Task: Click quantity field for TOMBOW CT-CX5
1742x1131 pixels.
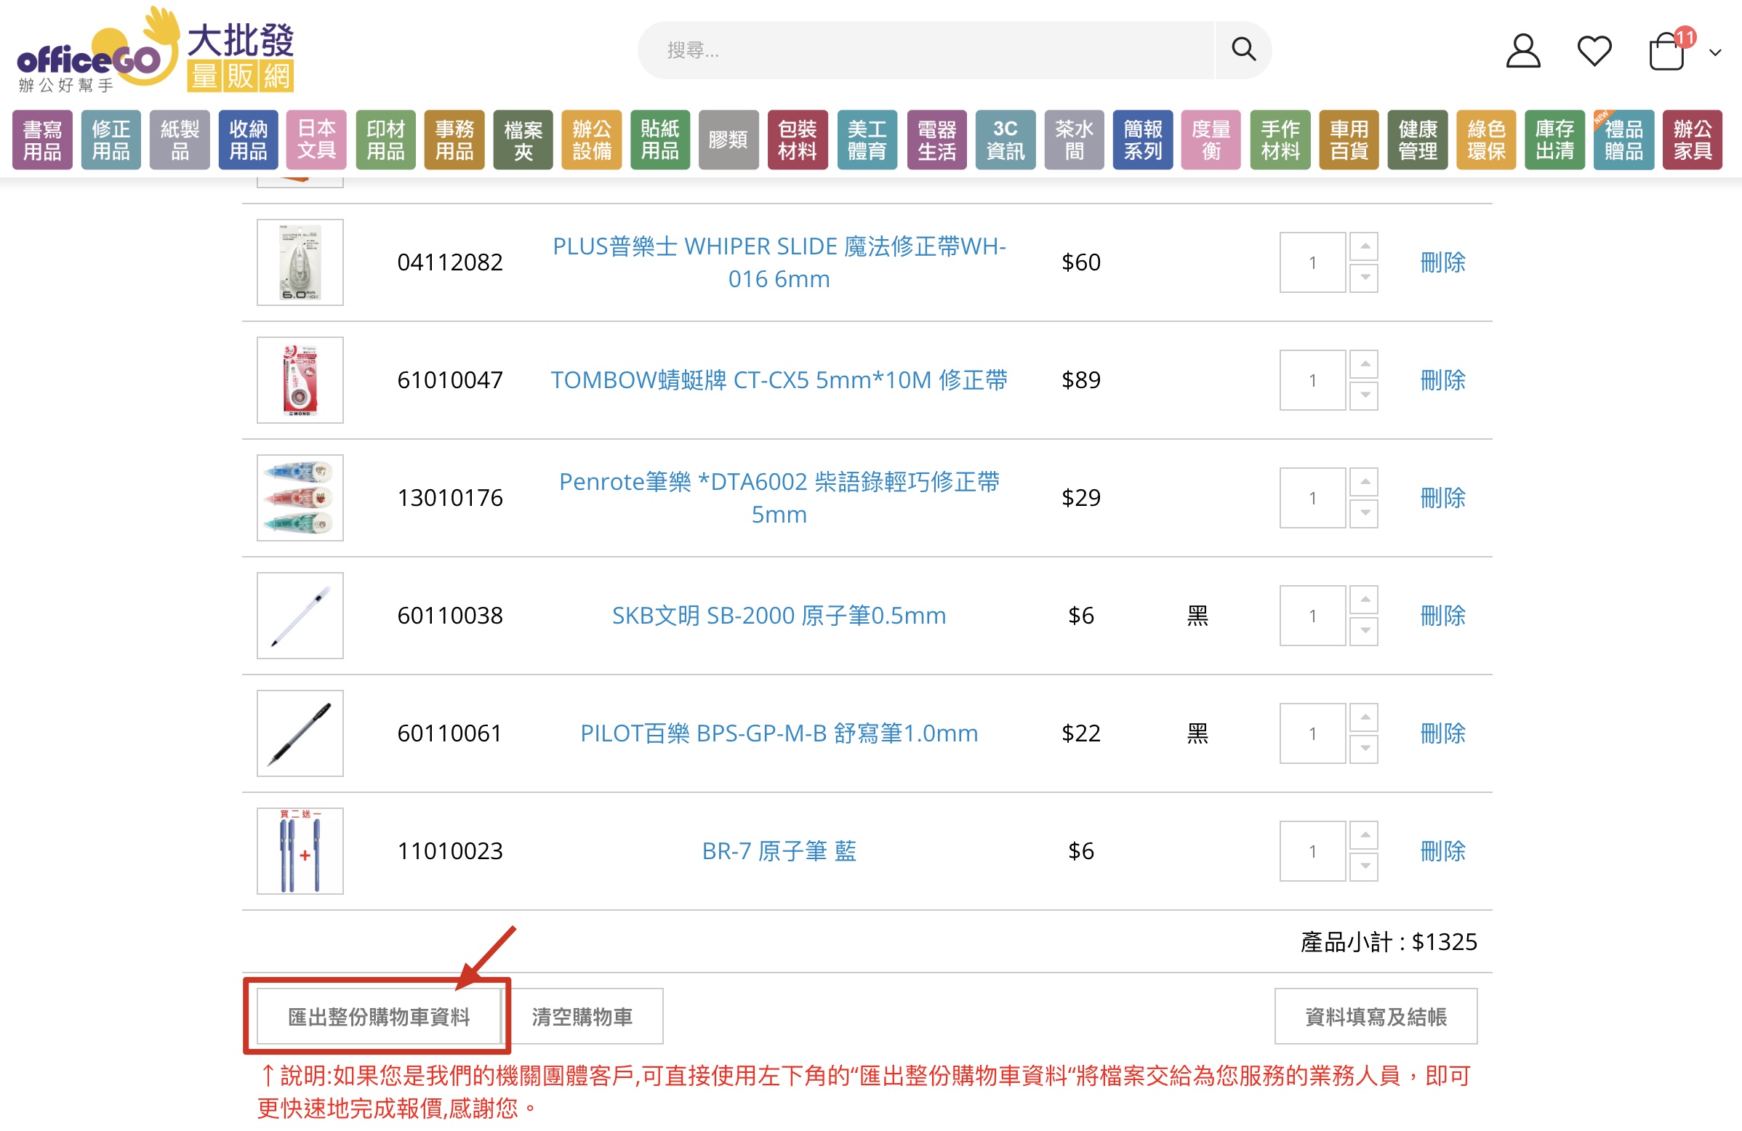Action: click(1313, 380)
